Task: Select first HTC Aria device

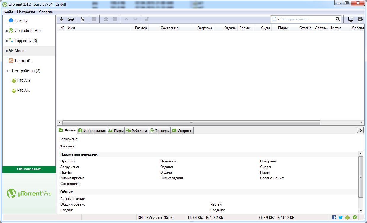Action: pos(29,80)
